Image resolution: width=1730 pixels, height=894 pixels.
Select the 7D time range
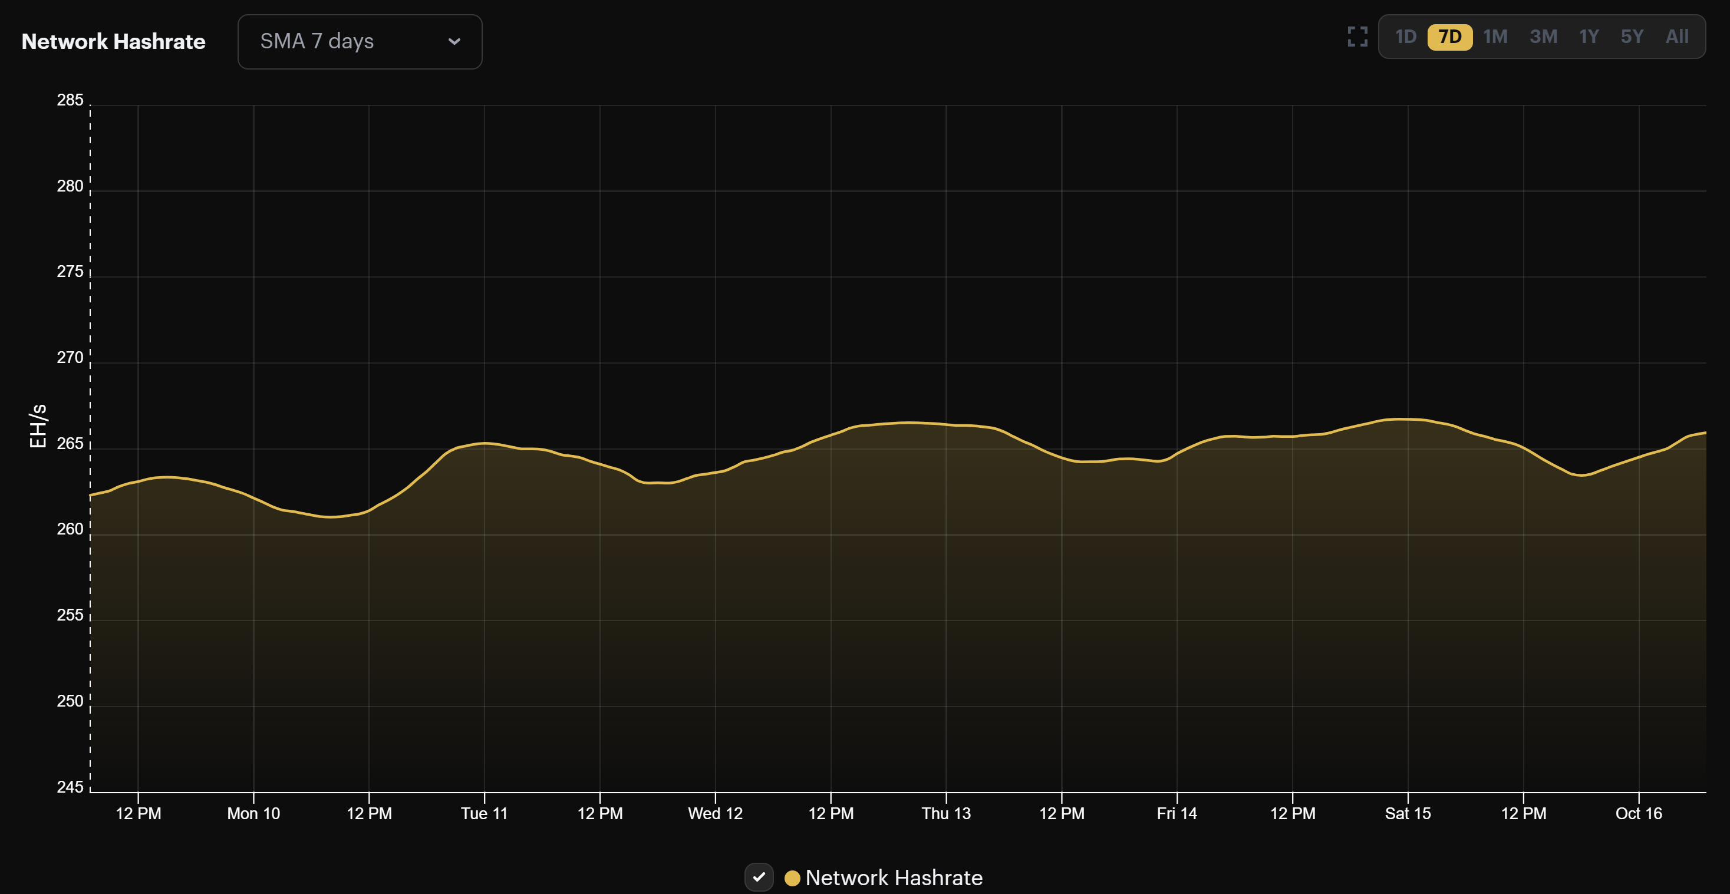[x=1449, y=37]
